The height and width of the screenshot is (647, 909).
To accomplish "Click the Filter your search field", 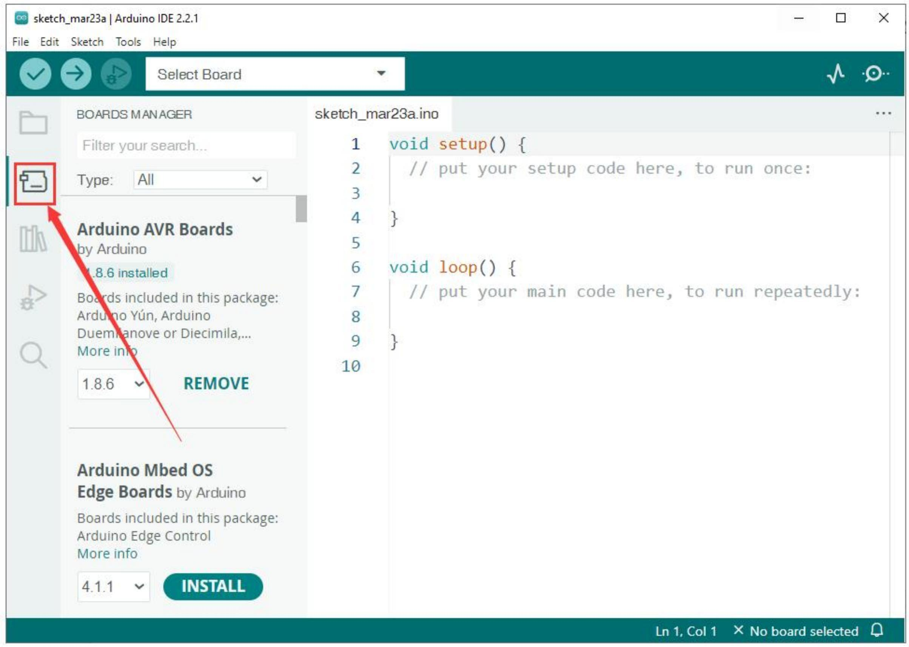I will [x=186, y=145].
